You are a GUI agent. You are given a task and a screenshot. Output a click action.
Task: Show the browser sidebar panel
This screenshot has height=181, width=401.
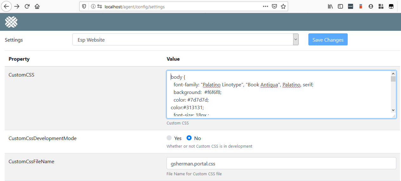point(340,6)
